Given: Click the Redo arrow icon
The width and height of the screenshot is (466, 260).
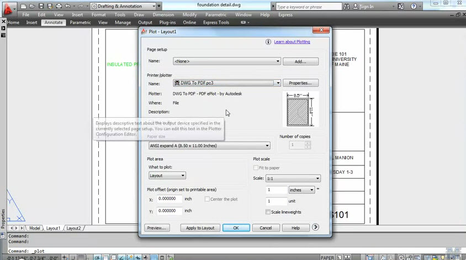Looking at the screenshot, I should pos(81,6).
